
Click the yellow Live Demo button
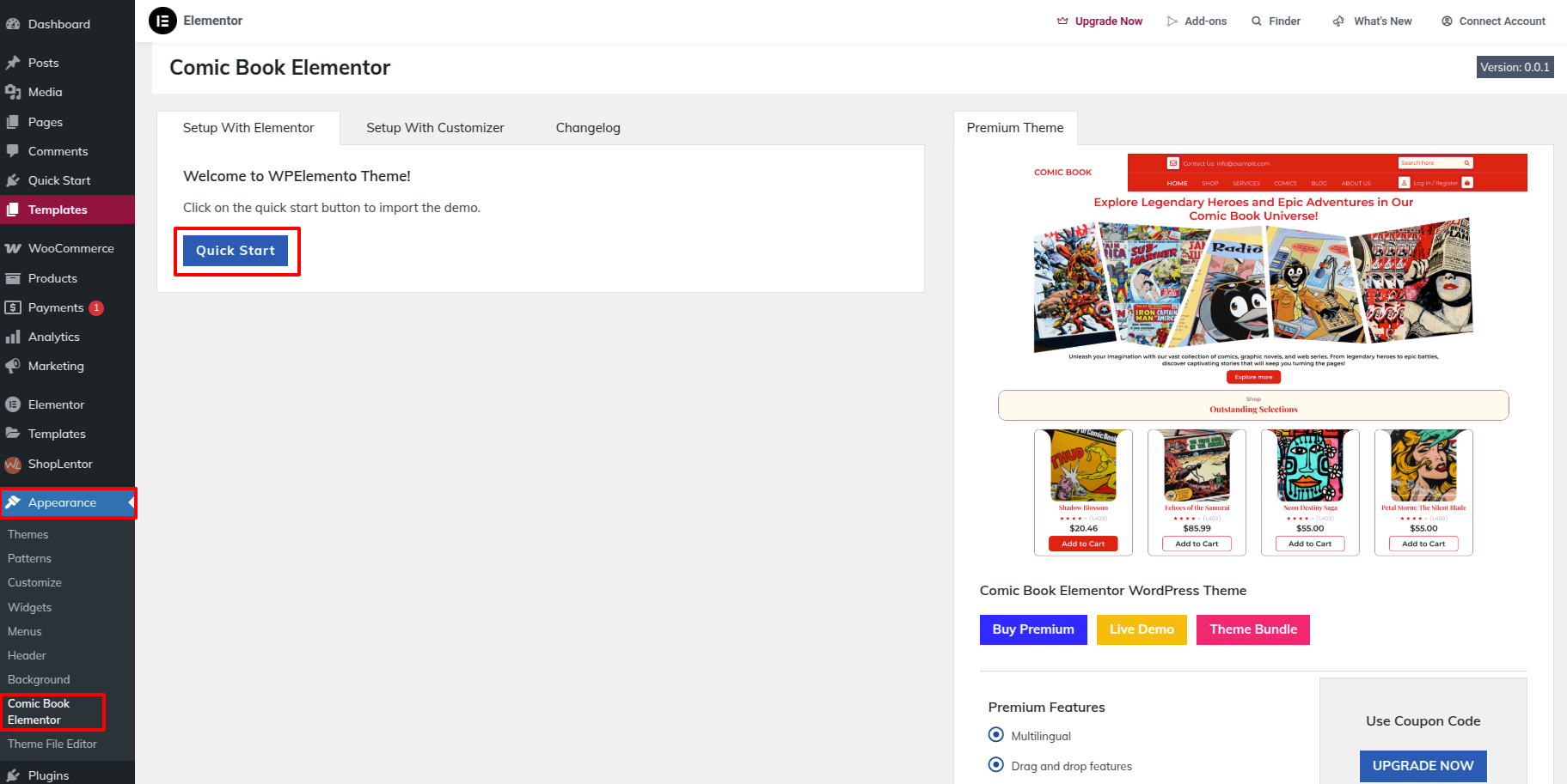(1141, 629)
